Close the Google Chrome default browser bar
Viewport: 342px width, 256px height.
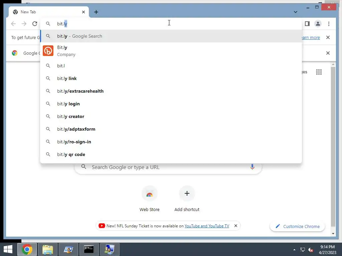pyautogui.click(x=328, y=53)
